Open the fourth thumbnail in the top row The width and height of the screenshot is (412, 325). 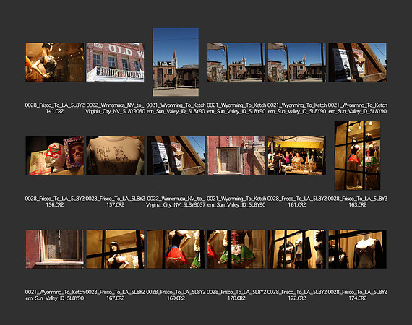click(x=236, y=62)
